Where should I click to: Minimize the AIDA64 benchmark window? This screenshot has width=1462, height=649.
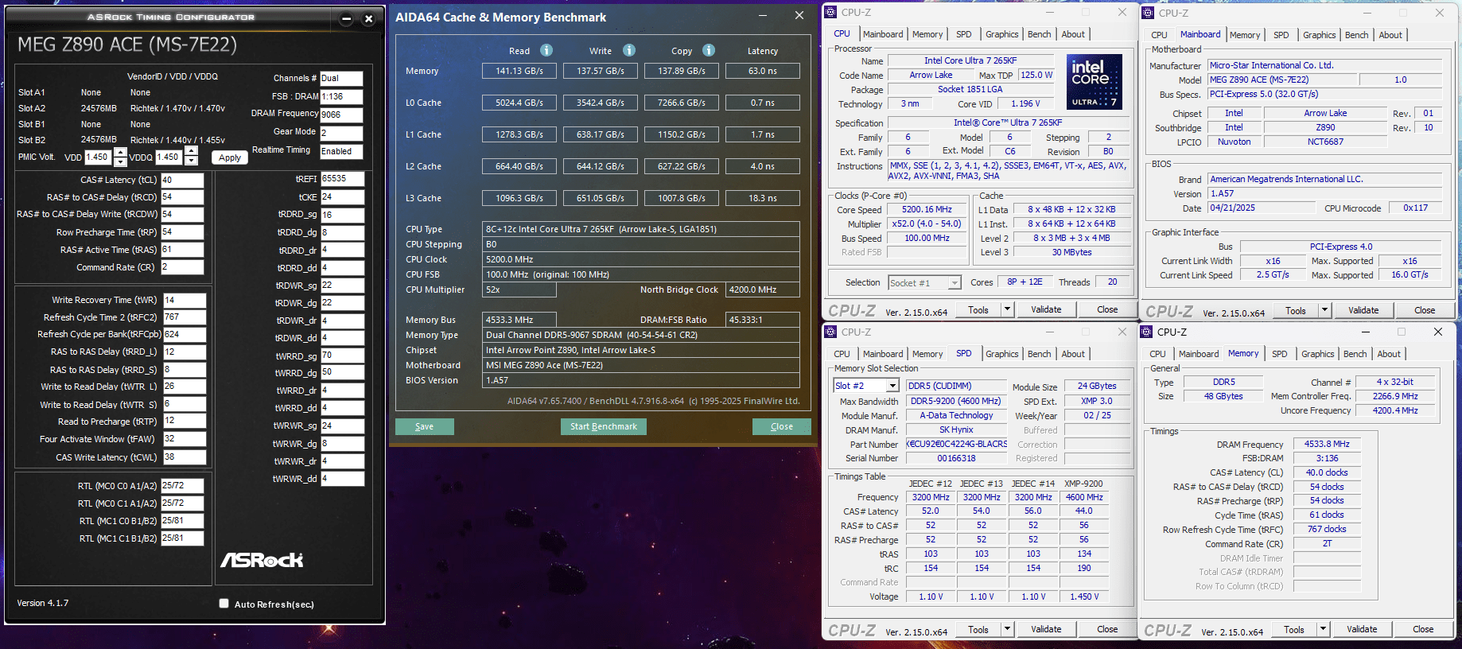point(763,16)
